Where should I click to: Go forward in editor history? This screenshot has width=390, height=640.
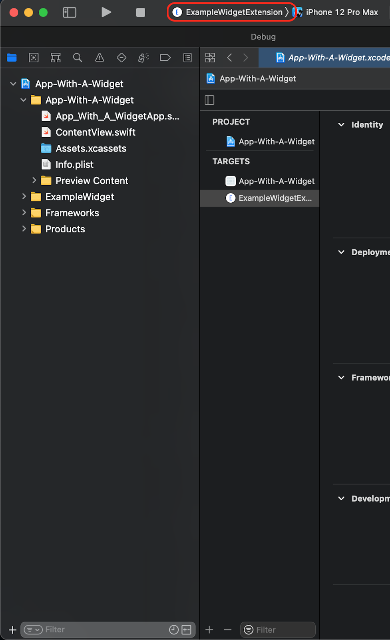(x=246, y=58)
